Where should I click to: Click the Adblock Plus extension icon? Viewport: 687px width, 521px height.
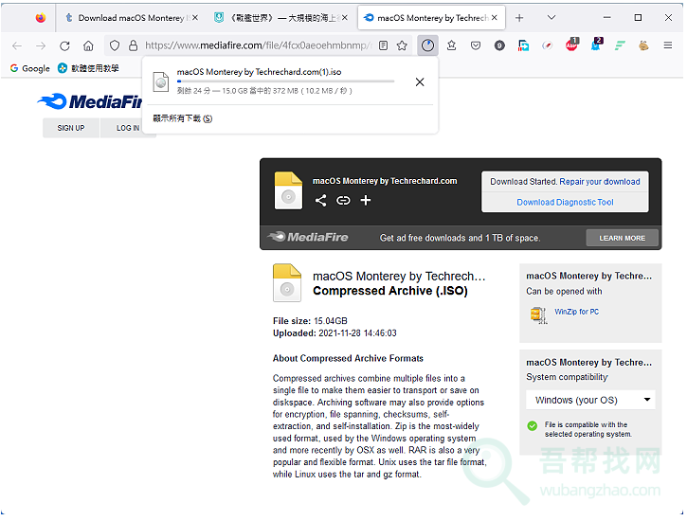pyautogui.click(x=571, y=45)
